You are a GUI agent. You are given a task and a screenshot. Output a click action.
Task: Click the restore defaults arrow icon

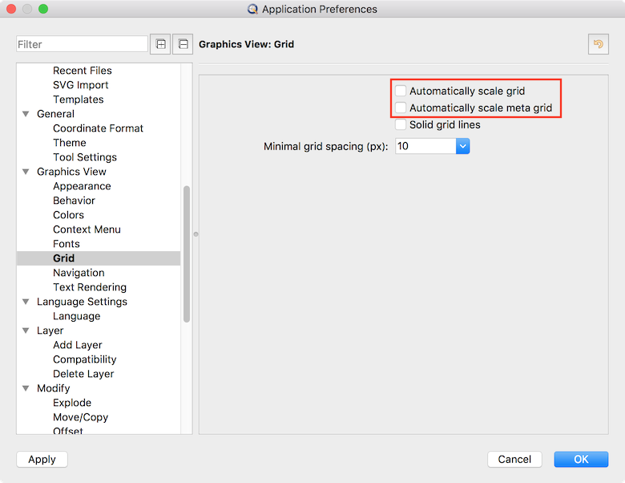[598, 44]
